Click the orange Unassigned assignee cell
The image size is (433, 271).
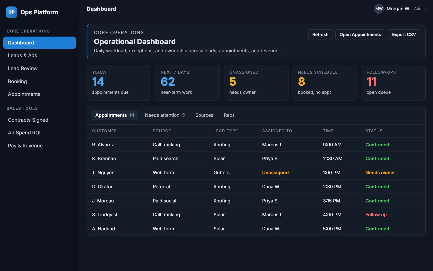275,173
